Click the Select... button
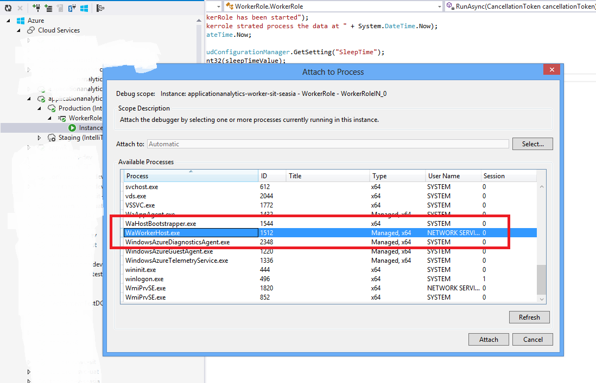The image size is (596, 383). (532, 144)
